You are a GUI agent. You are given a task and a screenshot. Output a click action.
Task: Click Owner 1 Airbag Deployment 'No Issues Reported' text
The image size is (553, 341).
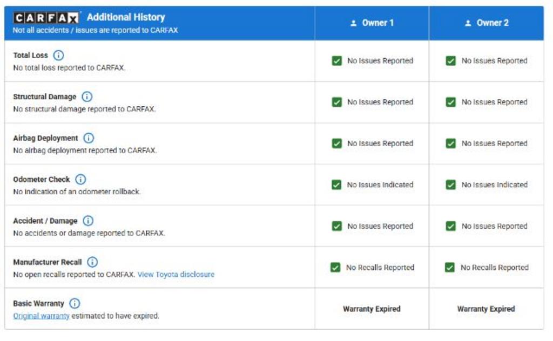(x=380, y=144)
